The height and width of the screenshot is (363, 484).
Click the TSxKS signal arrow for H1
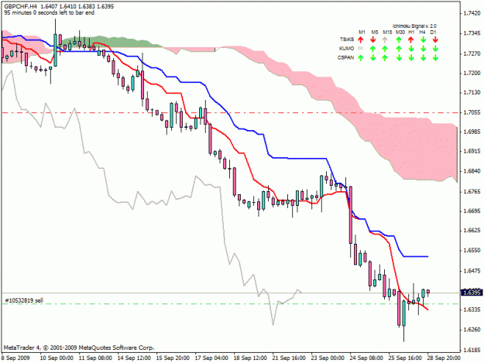pos(411,39)
